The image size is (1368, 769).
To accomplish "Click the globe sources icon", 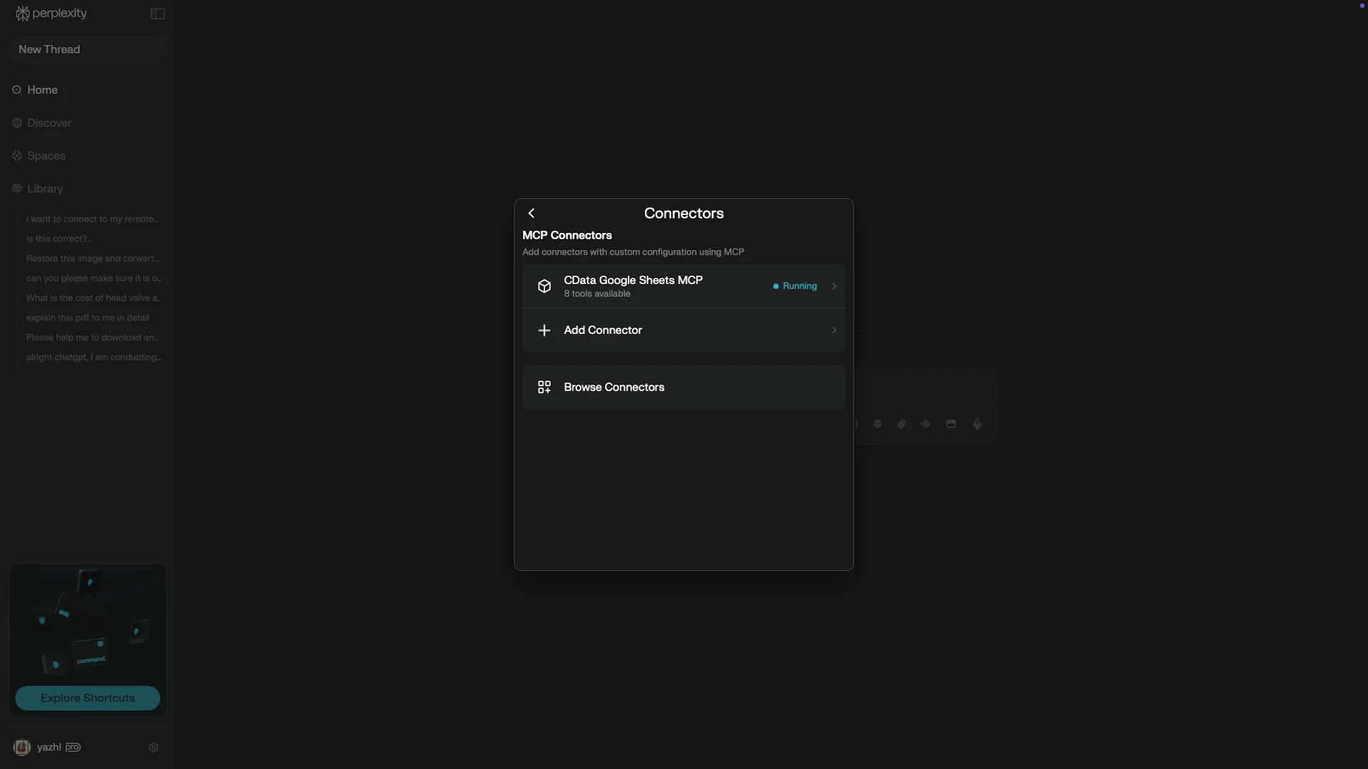I will [x=878, y=424].
